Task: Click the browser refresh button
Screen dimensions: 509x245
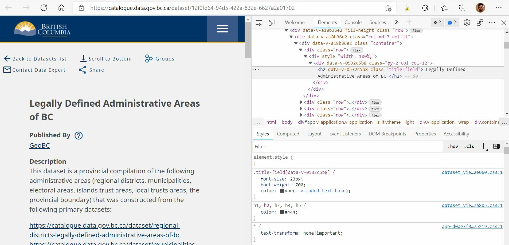Action: click(x=44, y=8)
